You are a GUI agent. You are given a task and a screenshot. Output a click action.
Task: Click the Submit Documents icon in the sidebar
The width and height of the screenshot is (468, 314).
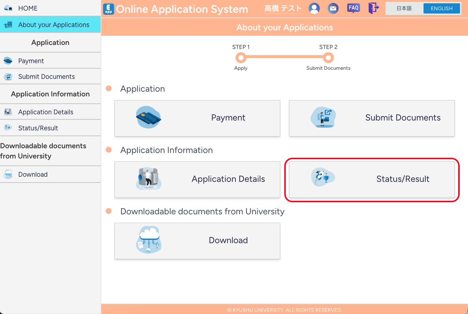[x=8, y=76]
